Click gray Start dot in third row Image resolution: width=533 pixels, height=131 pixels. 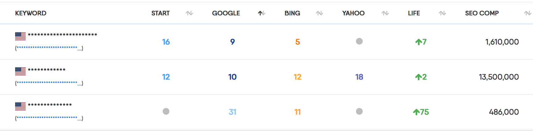(x=166, y=111)
